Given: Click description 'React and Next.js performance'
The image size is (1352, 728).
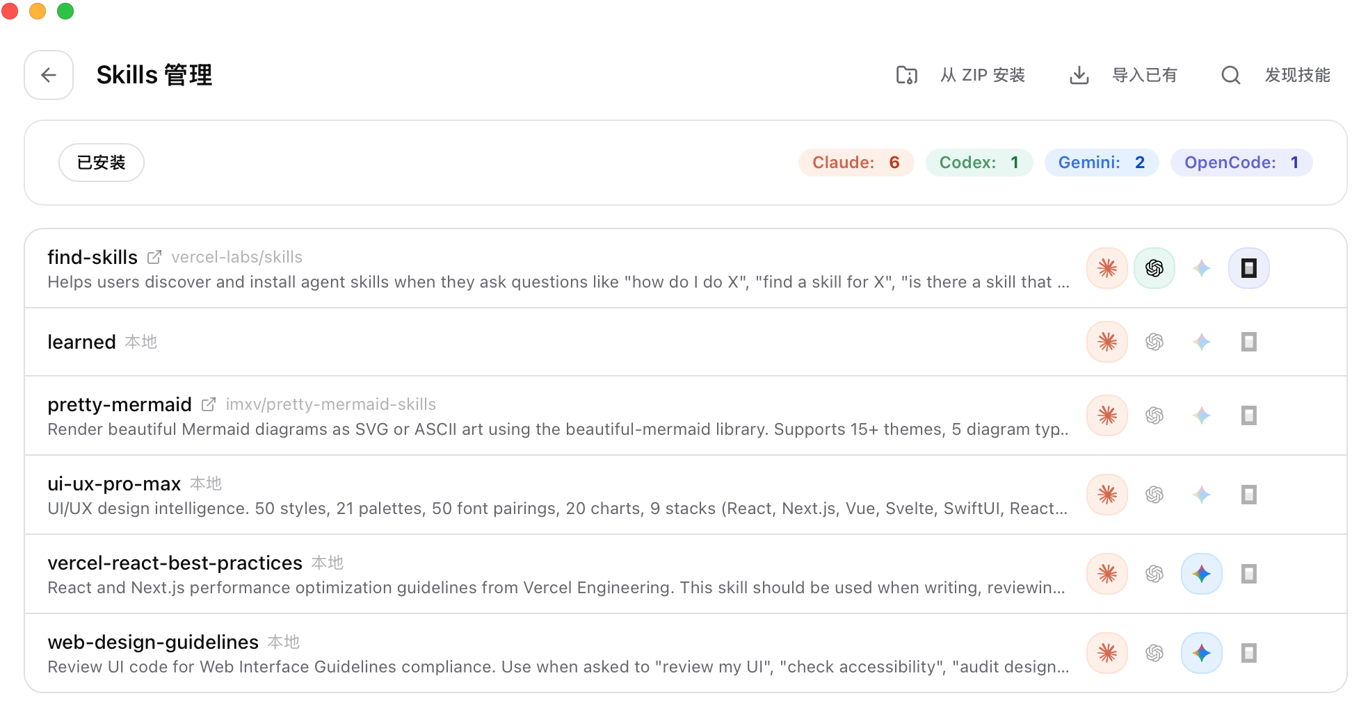Looking at the screenshot, I should click(x=556, y=588).
